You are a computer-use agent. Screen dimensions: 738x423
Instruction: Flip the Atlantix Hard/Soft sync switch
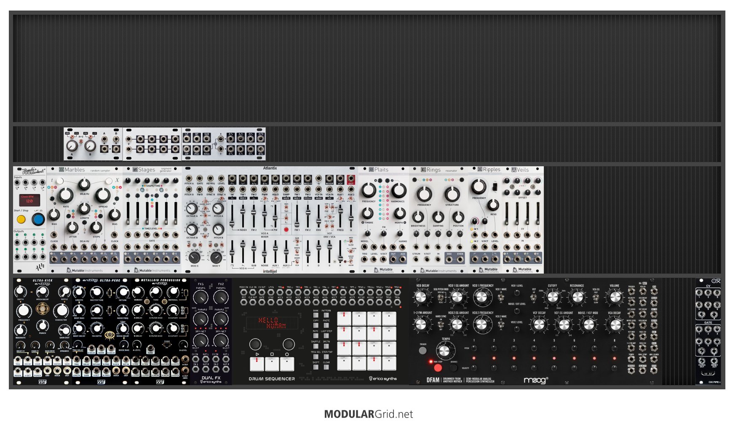[x=205, y=202]
